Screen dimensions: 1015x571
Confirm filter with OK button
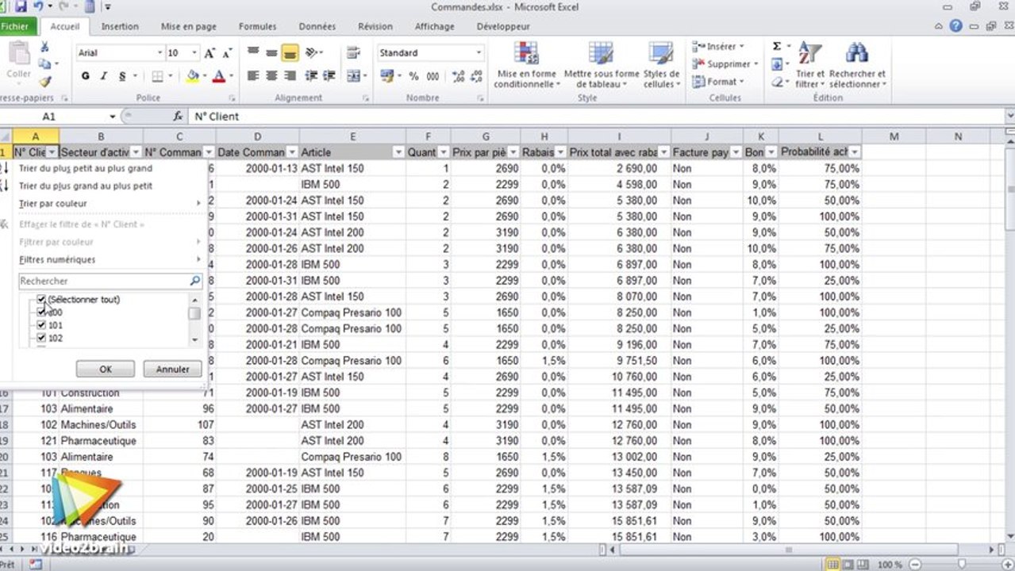pyautogui.click(x=106, y=369)
